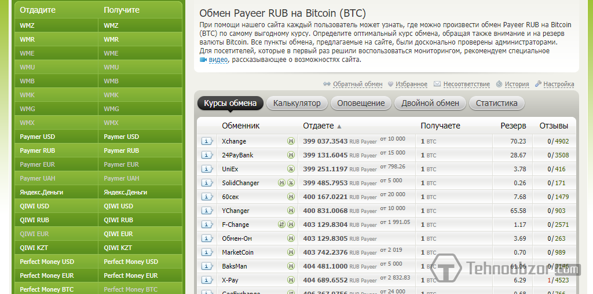The height and width of the screenshot is (294, 593).
Task: Click the percent badge next to UniEx
Action: 291,169
